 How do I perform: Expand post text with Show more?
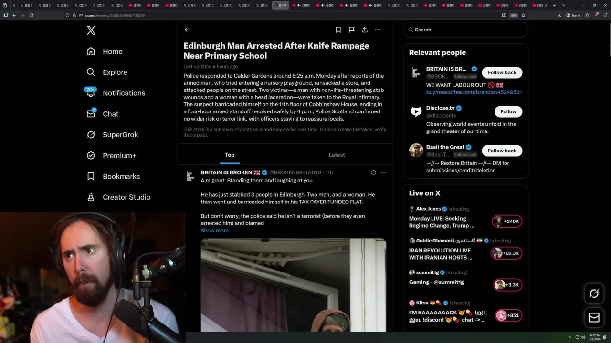[214, 231]
